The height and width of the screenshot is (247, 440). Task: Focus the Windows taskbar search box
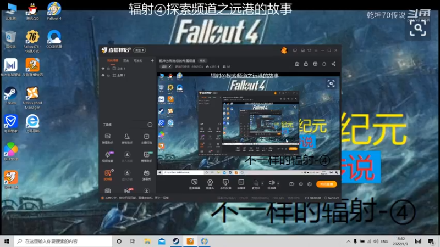pyautogui.click(x=63, y=241)
